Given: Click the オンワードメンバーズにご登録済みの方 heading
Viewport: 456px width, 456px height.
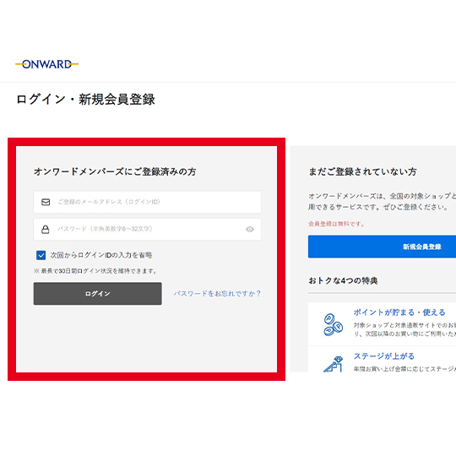Looking at the screenshot, I should coord(115,171).
